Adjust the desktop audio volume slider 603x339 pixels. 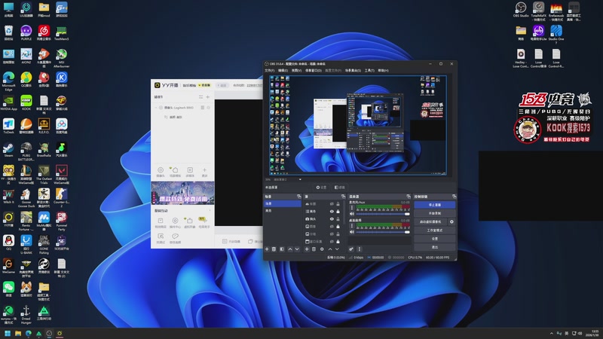[x=383, y=232]
